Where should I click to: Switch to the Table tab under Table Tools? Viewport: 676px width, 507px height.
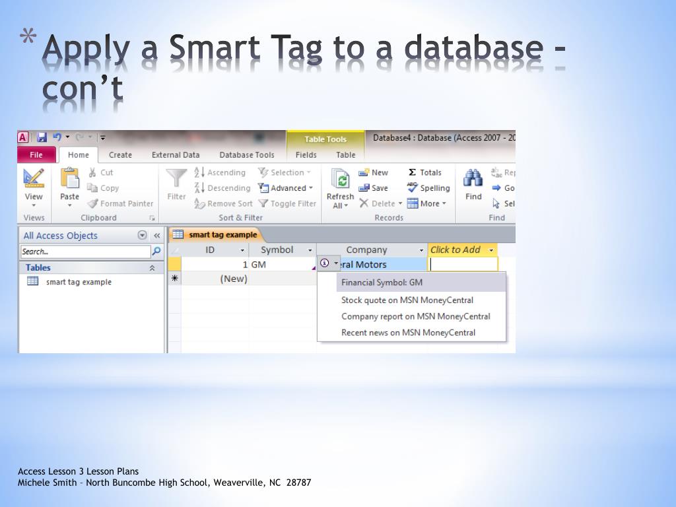click(346, 154)
